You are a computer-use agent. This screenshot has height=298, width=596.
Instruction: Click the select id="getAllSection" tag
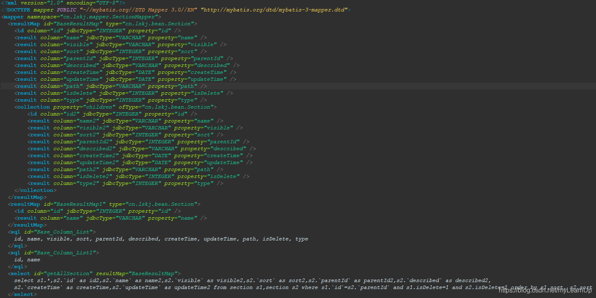[x=94, y=274]
